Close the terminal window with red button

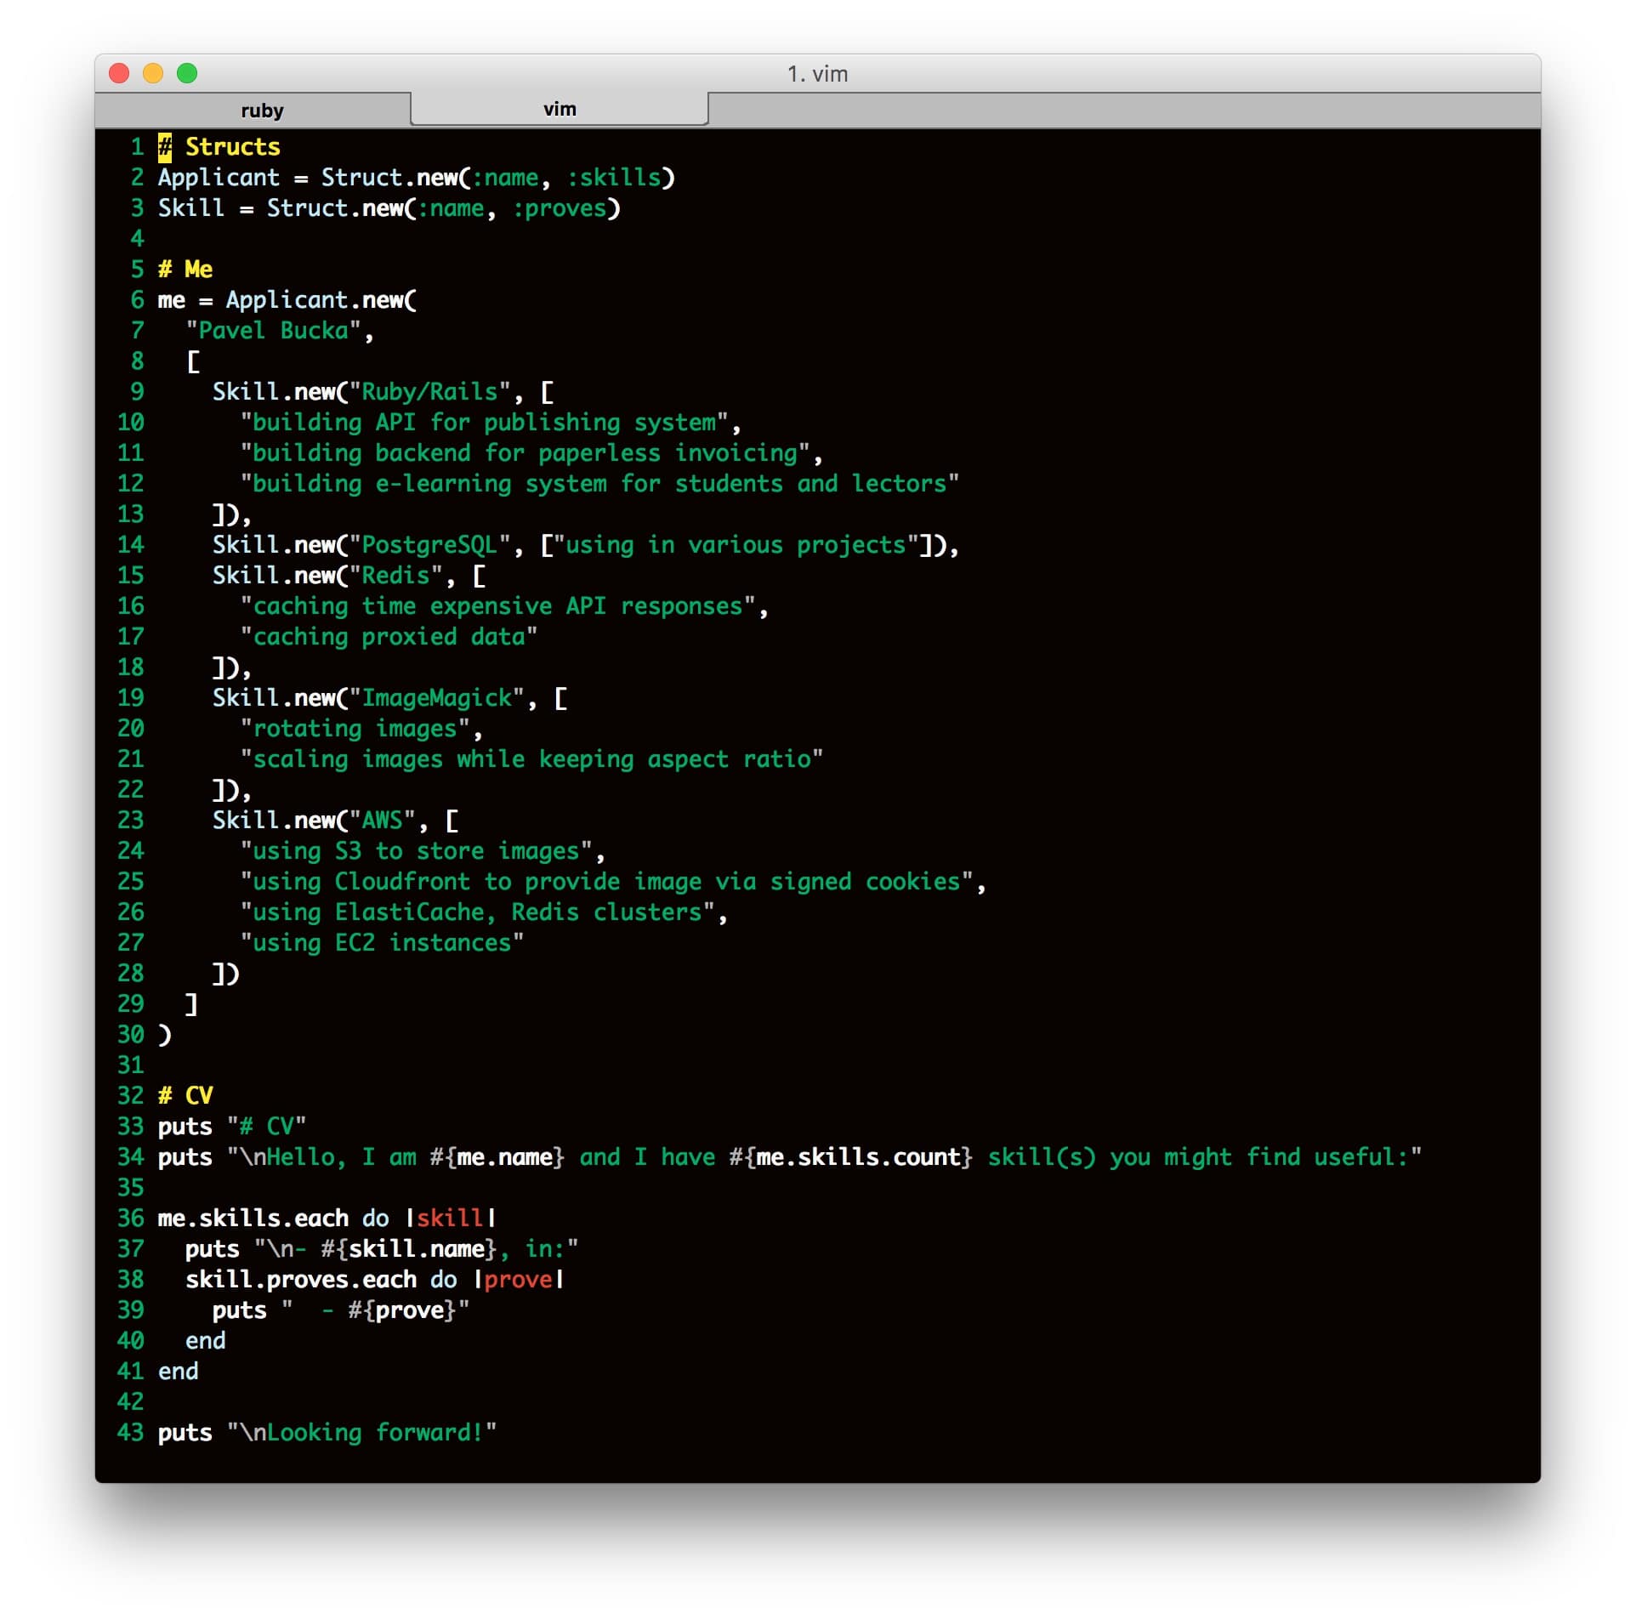pyautogui.click(x=119, y=73)
